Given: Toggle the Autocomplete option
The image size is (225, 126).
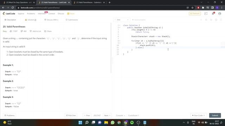Looking at the screenshot, I should pyautogui.click(x=139, y=20).
